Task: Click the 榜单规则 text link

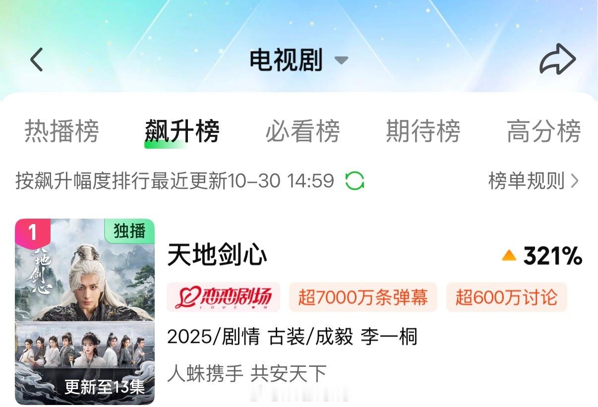Action: tap(527, 181)
